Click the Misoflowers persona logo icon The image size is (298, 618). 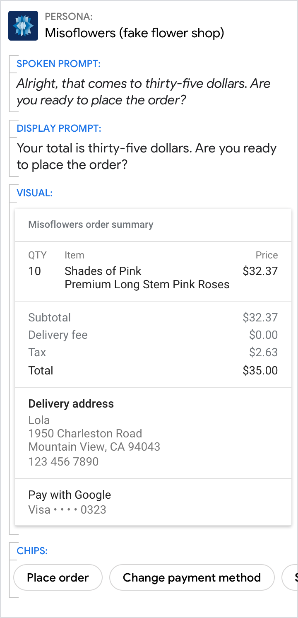click(23, 26)
